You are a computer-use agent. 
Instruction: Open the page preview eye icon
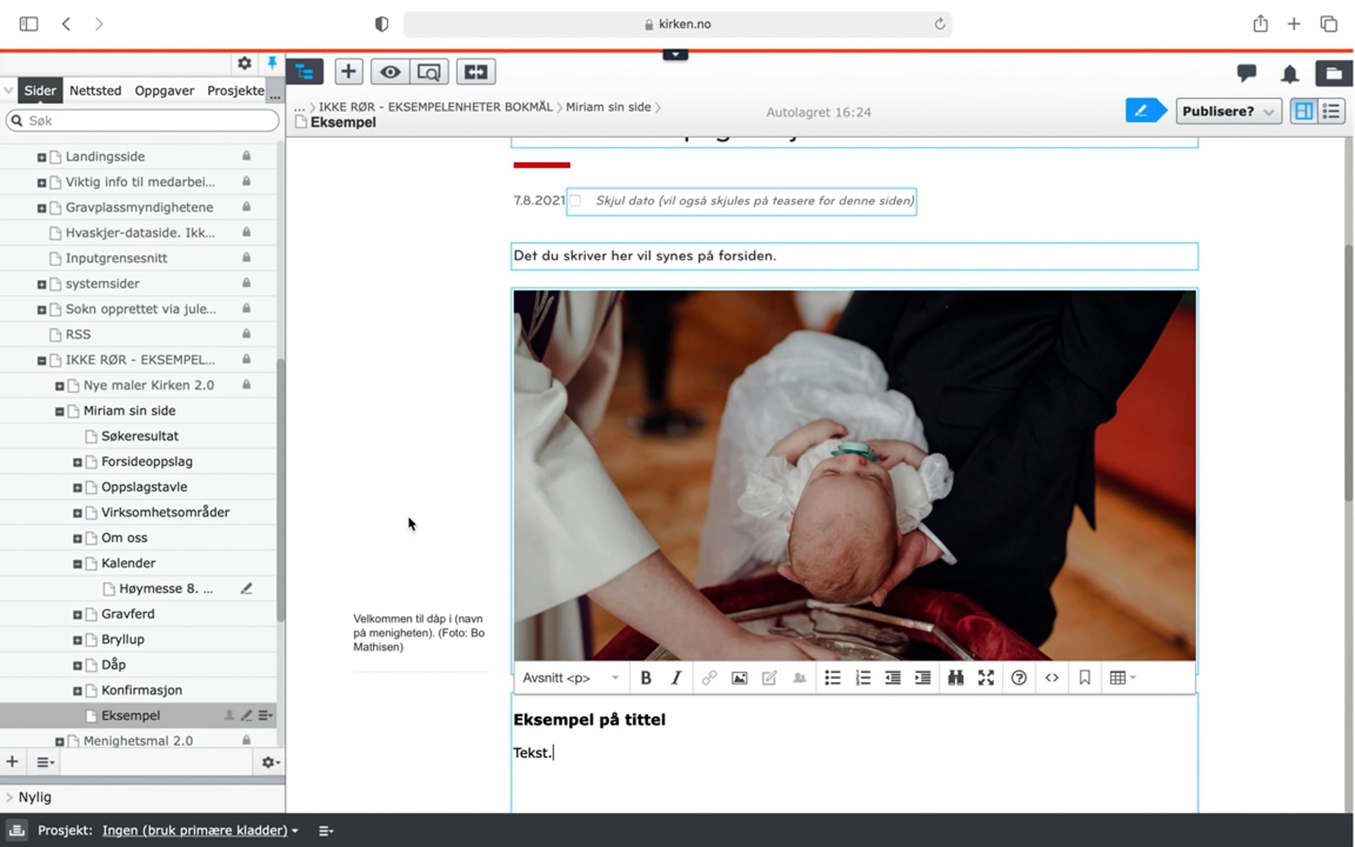(390, 72)
